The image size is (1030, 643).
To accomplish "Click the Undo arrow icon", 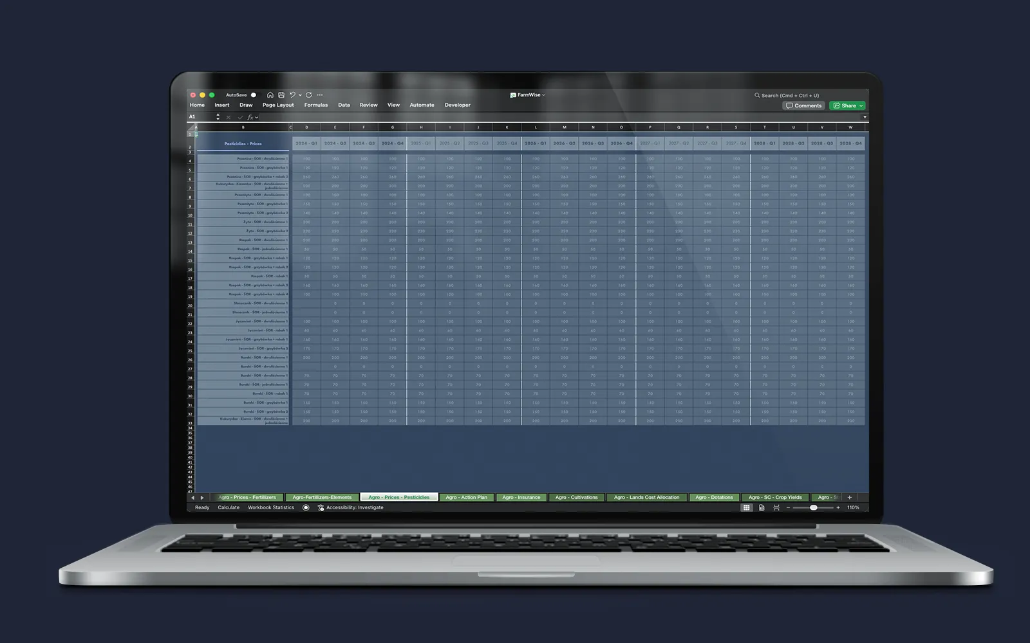I will 292,95.
